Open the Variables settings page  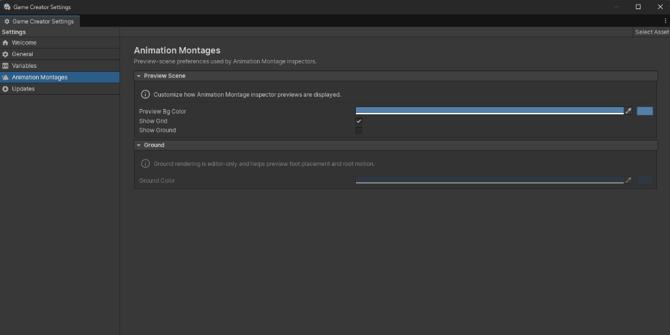coord(60,66)
